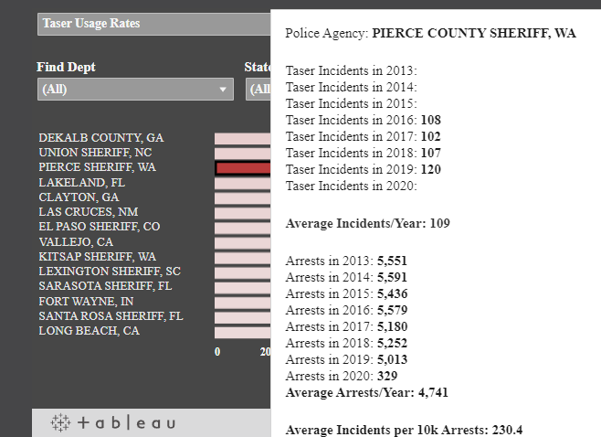Click the Long Beach, CA label
Viewport: 601px width, 437px height.
[x=89, y=331]
